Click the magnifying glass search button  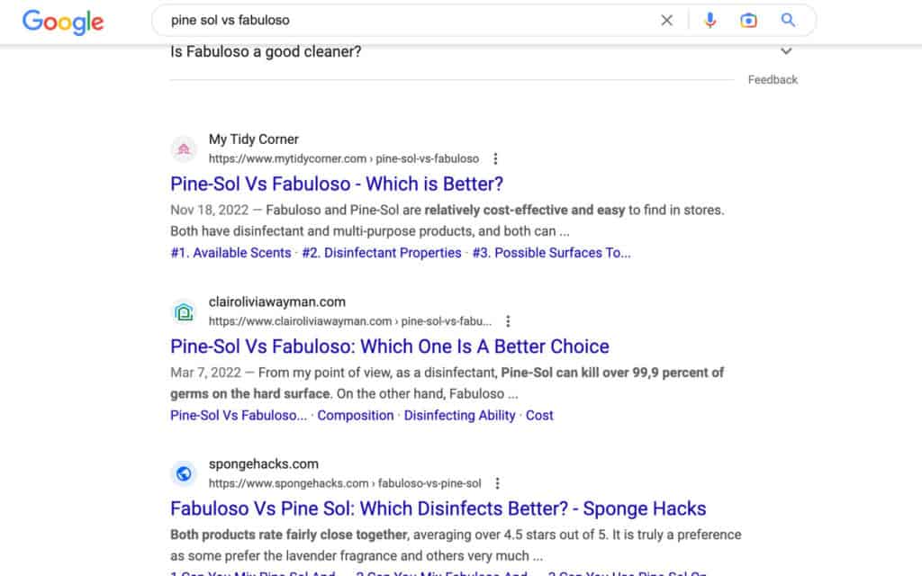tap(788, 21)
